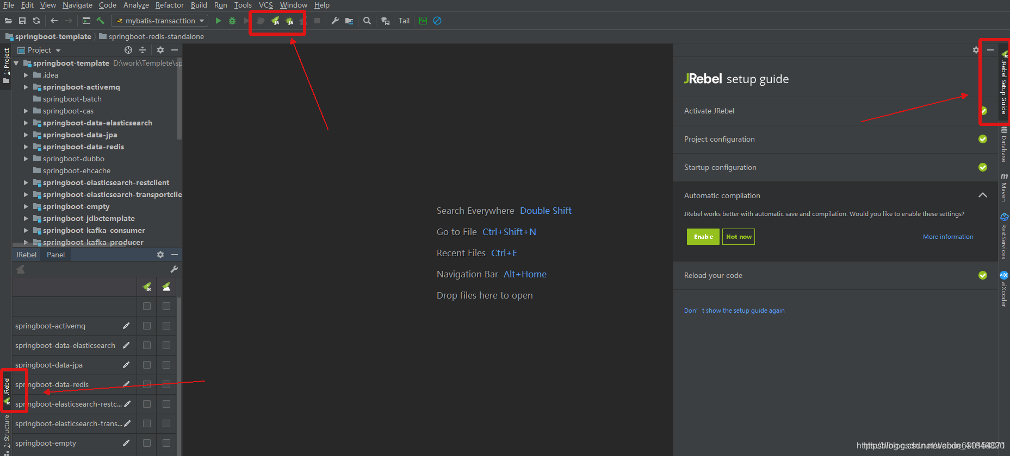
Task: Expand the springboot-cas tree node
Action: [x=26, y=111]
